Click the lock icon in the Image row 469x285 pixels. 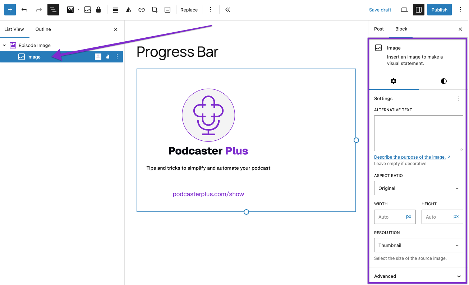coord(108,57)
